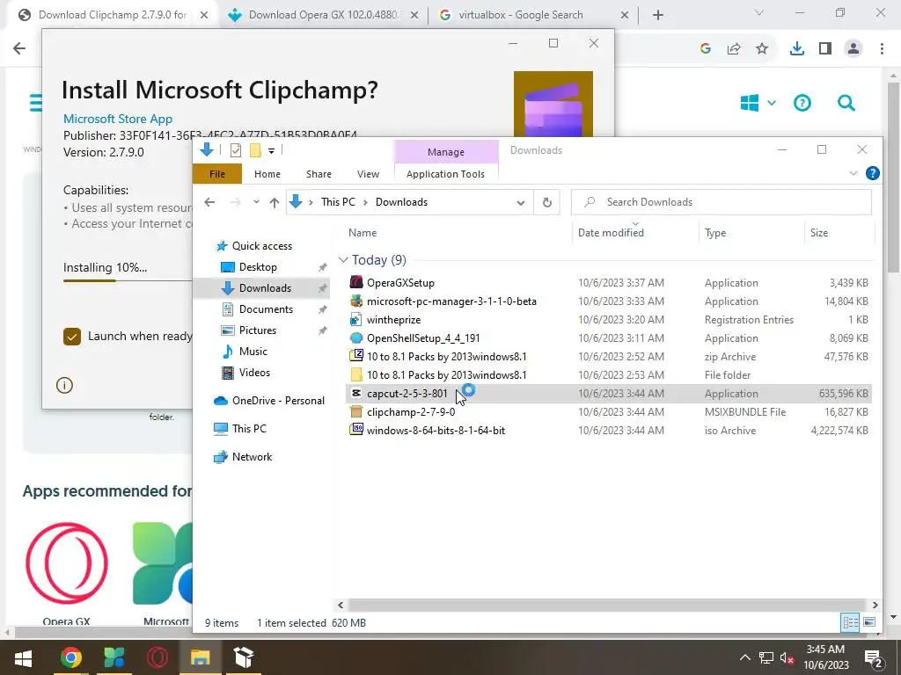Click the website search magnifier icon

point(846,104)
